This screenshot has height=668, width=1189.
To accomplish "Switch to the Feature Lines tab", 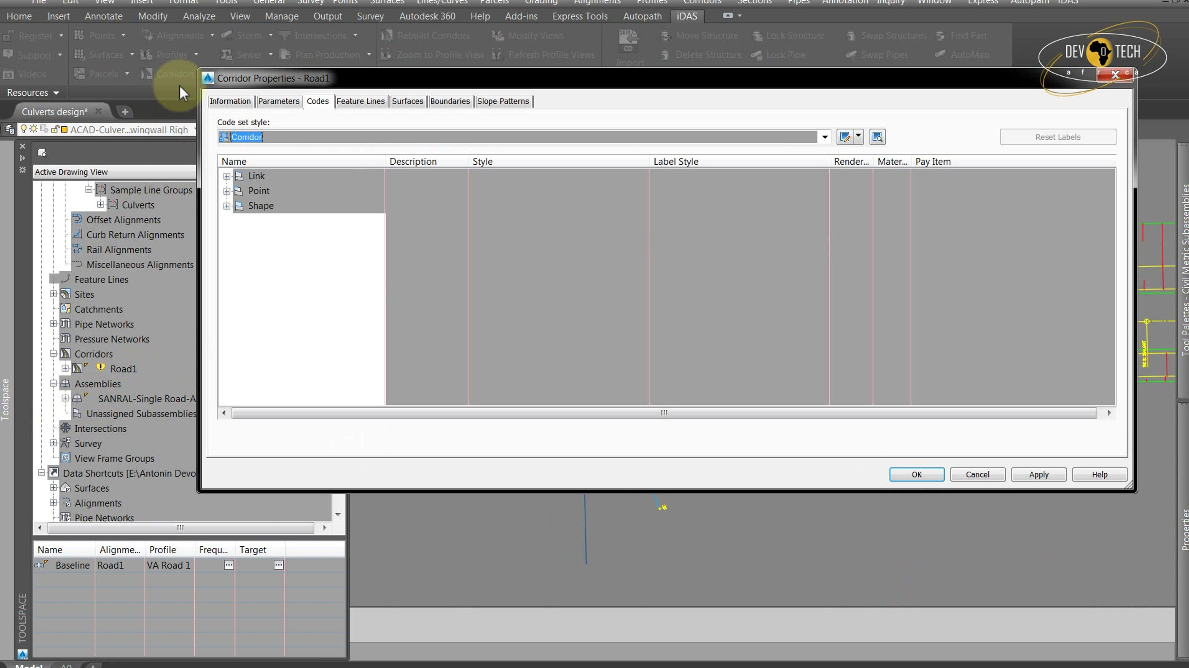I will (360, 101).
